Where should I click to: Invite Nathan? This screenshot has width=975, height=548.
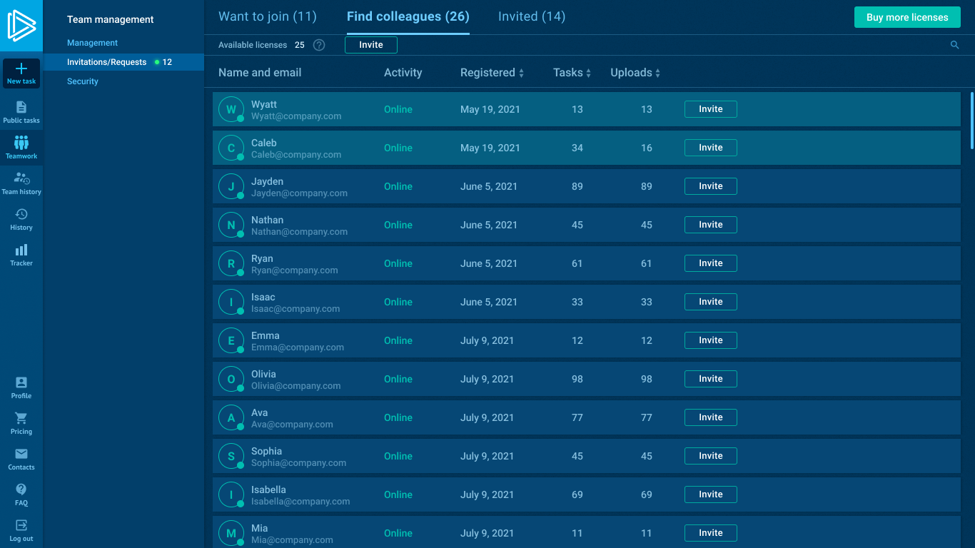click(711, 225)
